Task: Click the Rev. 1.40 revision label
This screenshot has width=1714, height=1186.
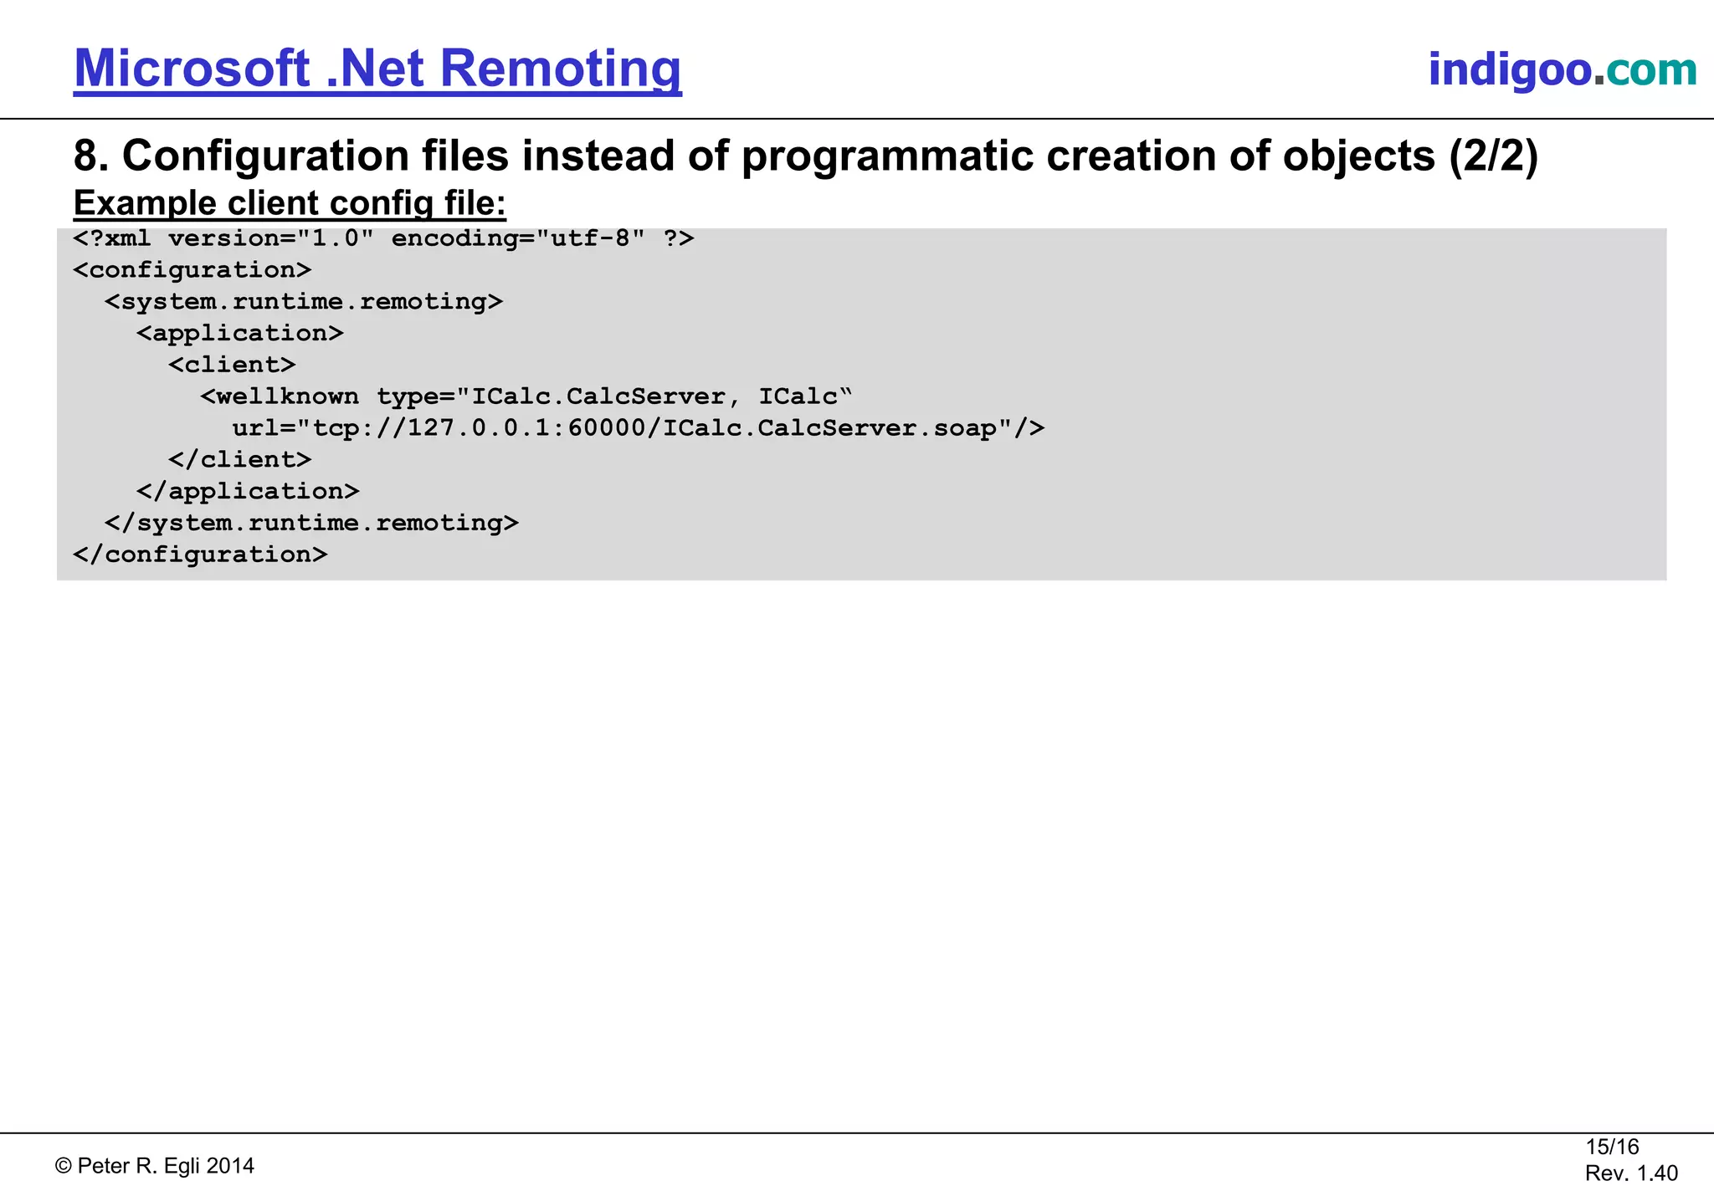Action: 1631,1173
